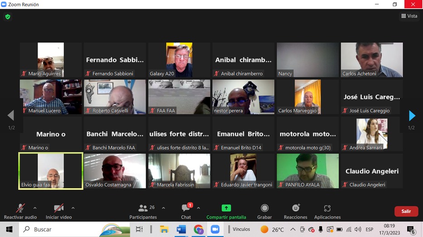Open Word from the taskbar
Viewport: 423px width, 237px height.
181,229
